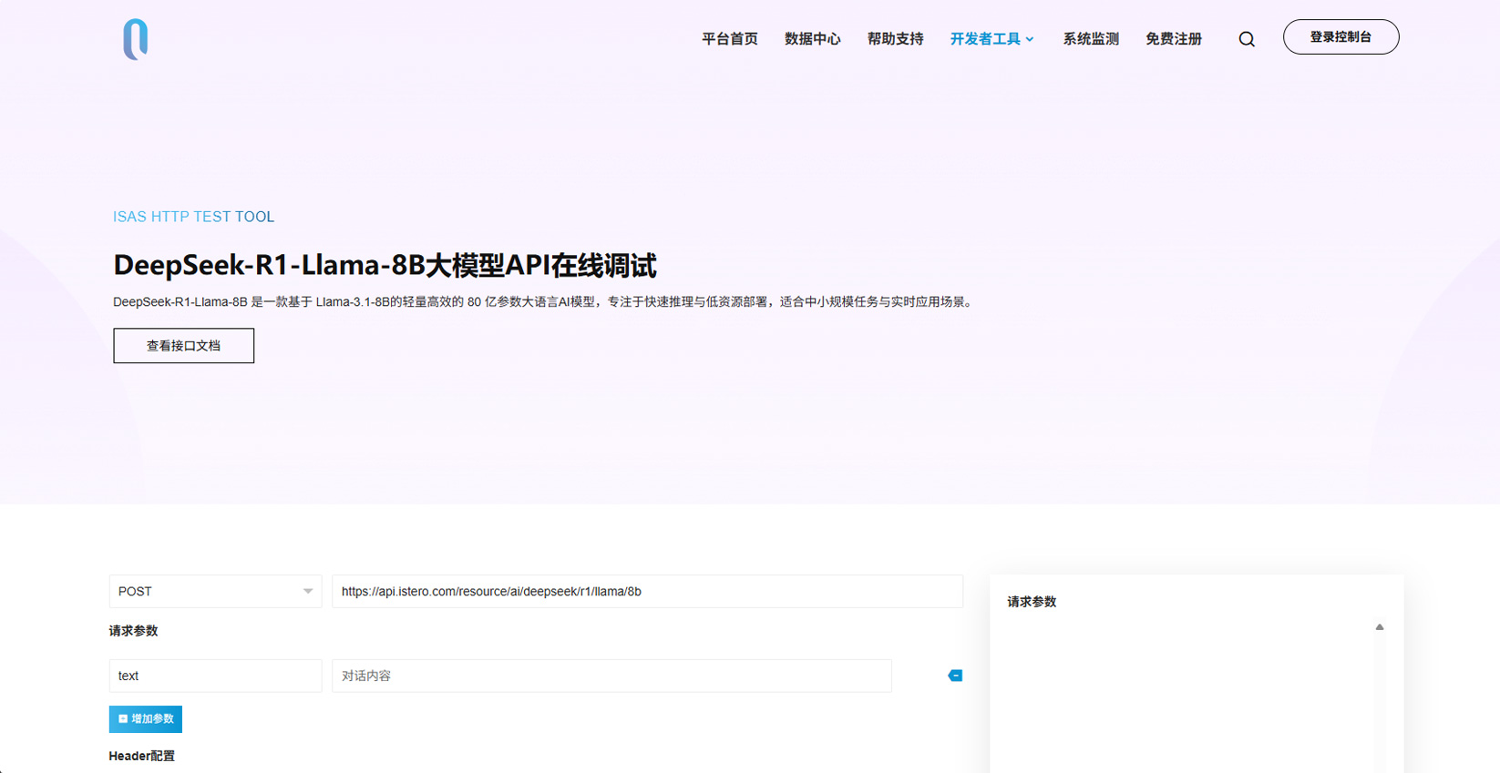Click the 免费注册 link
The height and width of the screenshot is (773, 1500).
[x=1173, y=39]
